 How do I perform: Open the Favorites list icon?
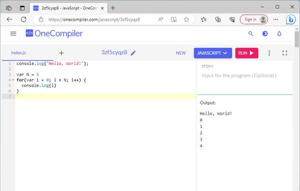click(204, 19)
